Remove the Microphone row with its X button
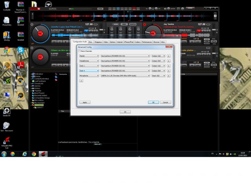The width and height of the screenshot is (251, 183). pos(168,76)
